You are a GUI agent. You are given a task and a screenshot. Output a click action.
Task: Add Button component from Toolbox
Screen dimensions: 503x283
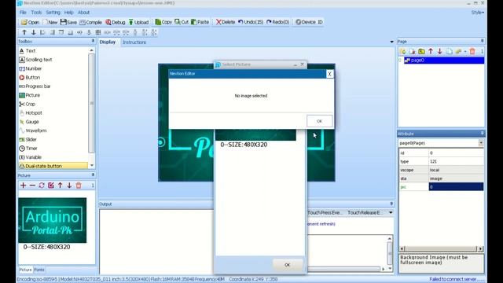click(x=30, y=77)
